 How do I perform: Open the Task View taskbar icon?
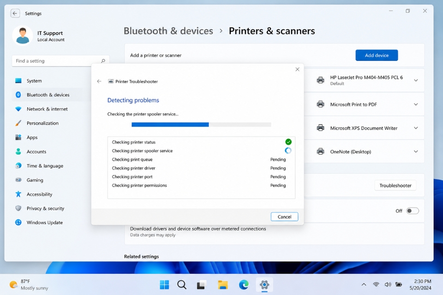201,285
